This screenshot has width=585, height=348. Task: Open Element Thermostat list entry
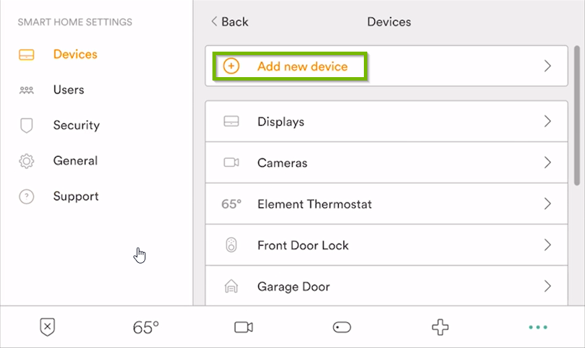click(x=387, y=204)
